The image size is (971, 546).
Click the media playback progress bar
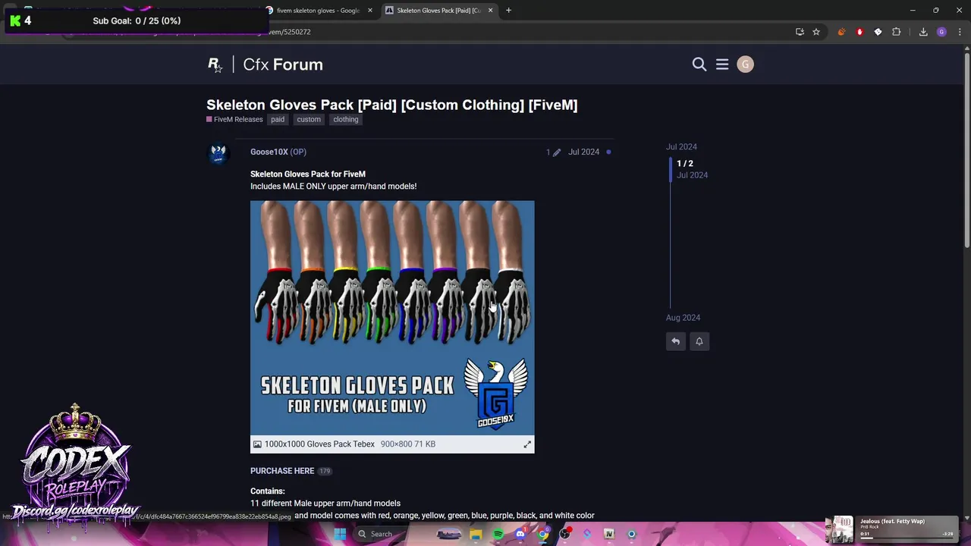point(907,538)
